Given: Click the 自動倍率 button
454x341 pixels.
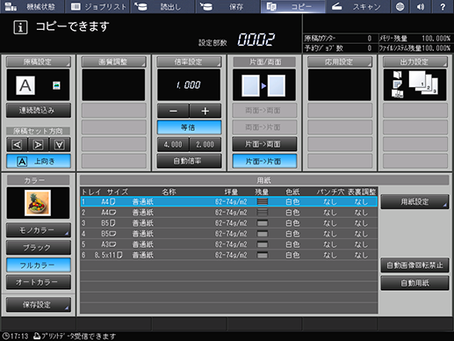Looking at the screenshot, I should point(189,161).
